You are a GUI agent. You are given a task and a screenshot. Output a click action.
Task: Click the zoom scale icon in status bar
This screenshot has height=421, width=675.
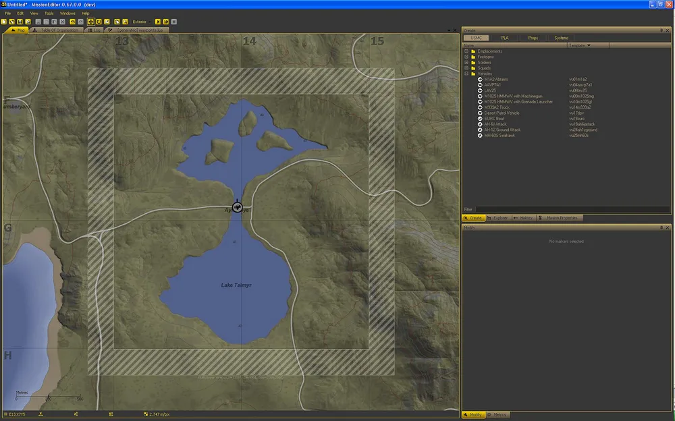[146, 414]
